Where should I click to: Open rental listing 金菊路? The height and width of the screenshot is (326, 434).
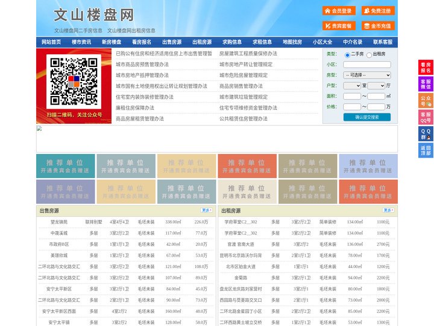tap(241, 278)
